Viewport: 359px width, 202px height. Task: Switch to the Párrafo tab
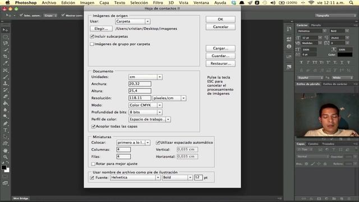(316, 25)
